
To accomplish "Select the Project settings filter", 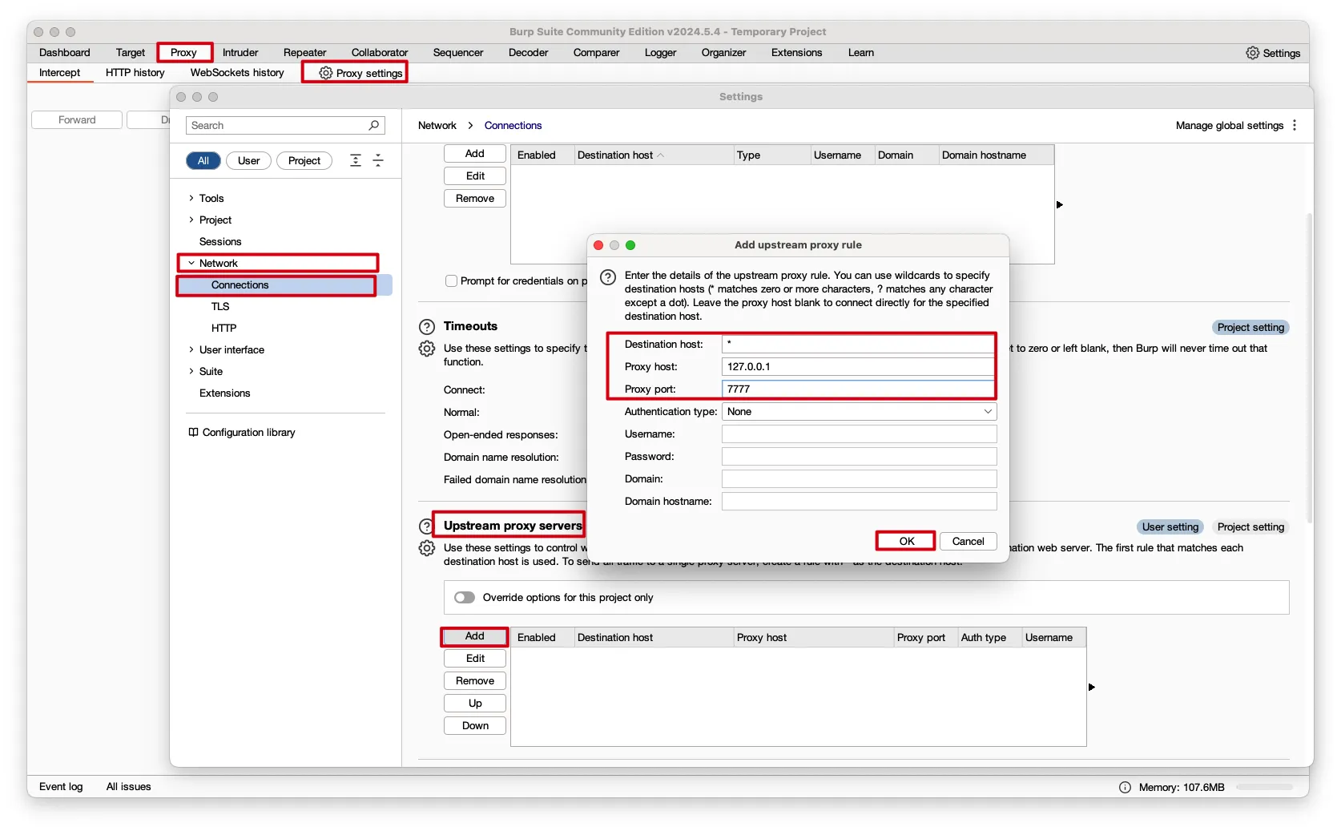I will 304,160.
